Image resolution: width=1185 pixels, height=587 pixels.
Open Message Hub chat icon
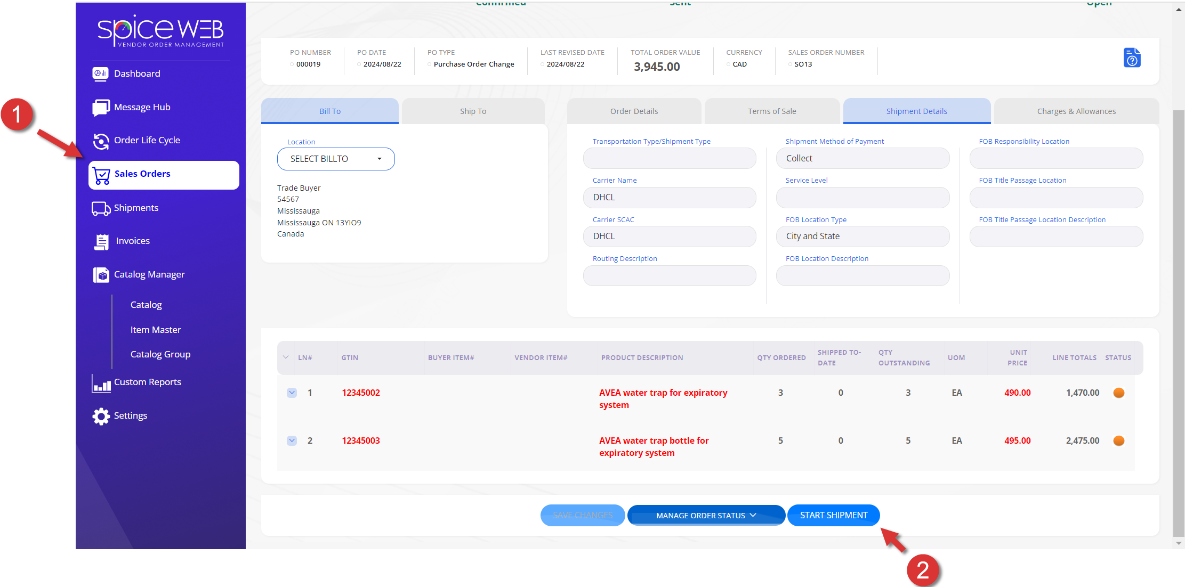tap(100, 107)
